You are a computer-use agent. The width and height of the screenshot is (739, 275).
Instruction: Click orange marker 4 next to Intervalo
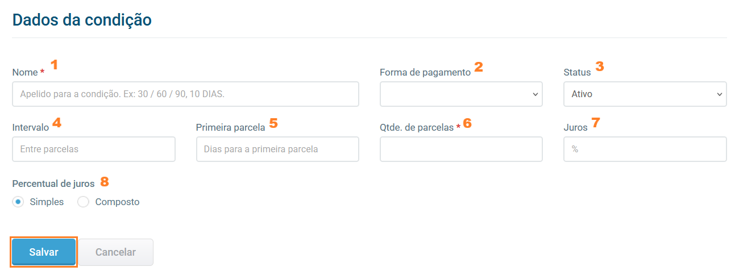(56, 122)
